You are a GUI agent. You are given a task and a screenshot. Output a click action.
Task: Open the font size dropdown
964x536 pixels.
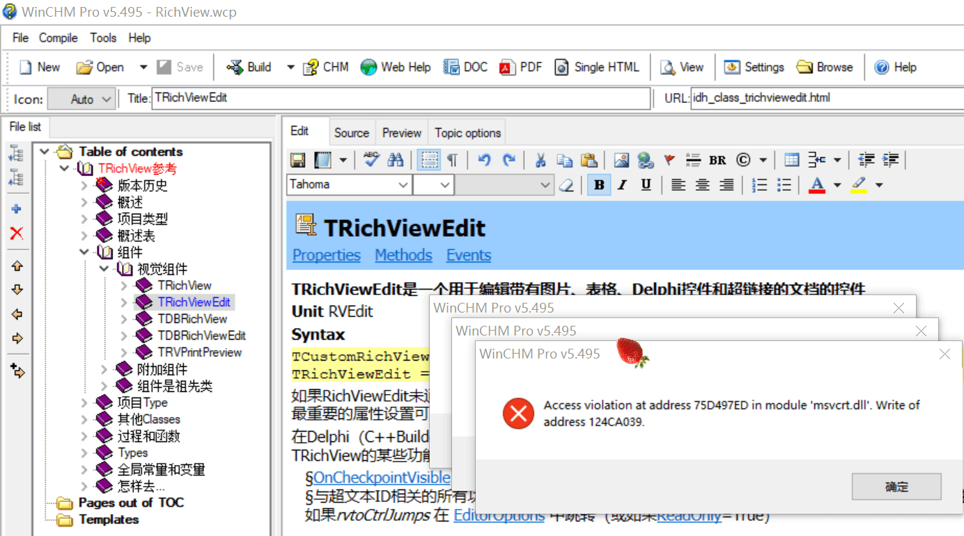click(x=444, y=184)
